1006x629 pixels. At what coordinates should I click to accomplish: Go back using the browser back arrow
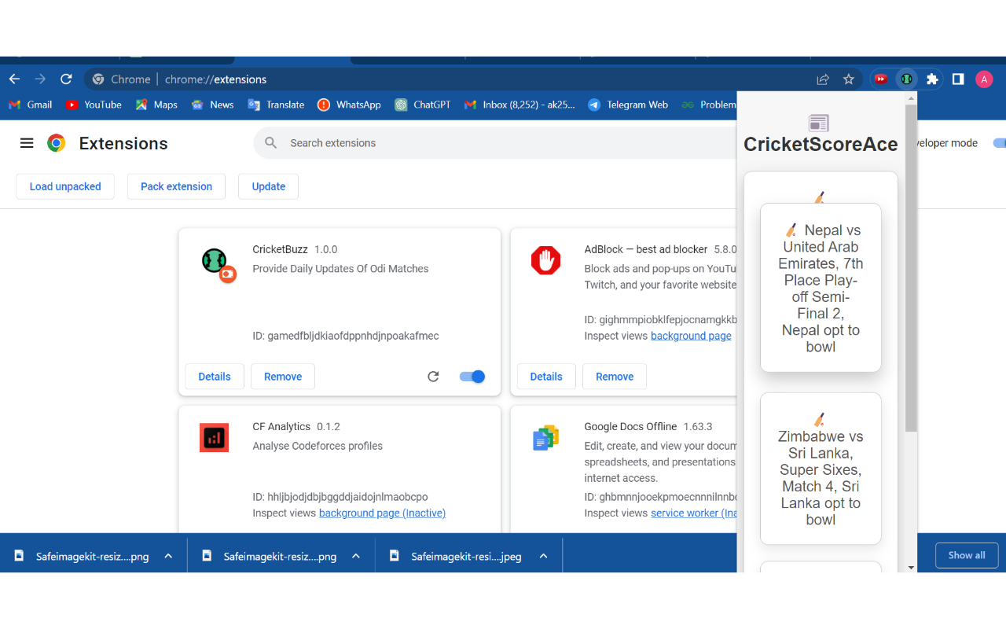(x=14, y=79)
